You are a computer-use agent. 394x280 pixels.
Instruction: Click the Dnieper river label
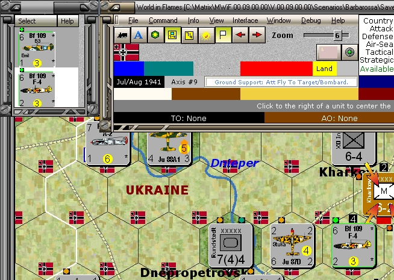[234, 163]
